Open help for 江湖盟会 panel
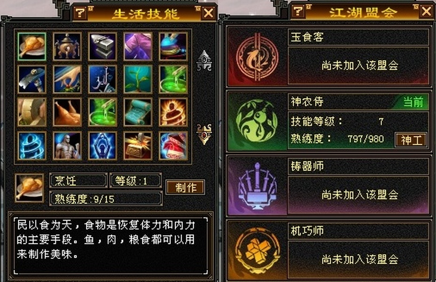Screen dimensions: 436x282 [x=298, y=11]
